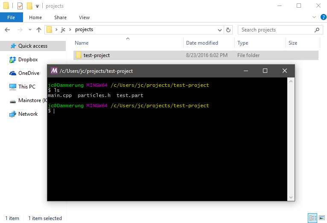Screen dimensions: 327x223
Task: Navigate up one folder level arrow
Action: tap(39, 30)
